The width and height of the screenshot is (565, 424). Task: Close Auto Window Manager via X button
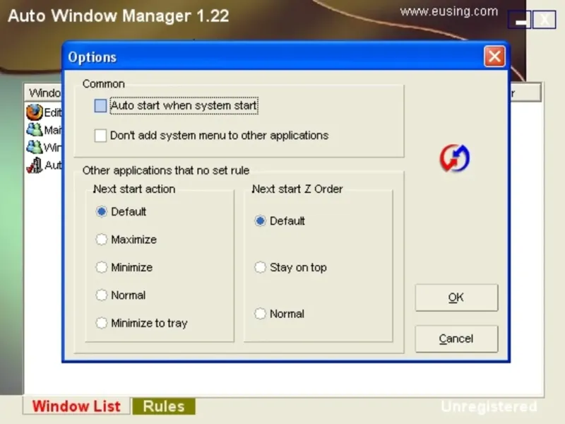[x=544, y=20]
